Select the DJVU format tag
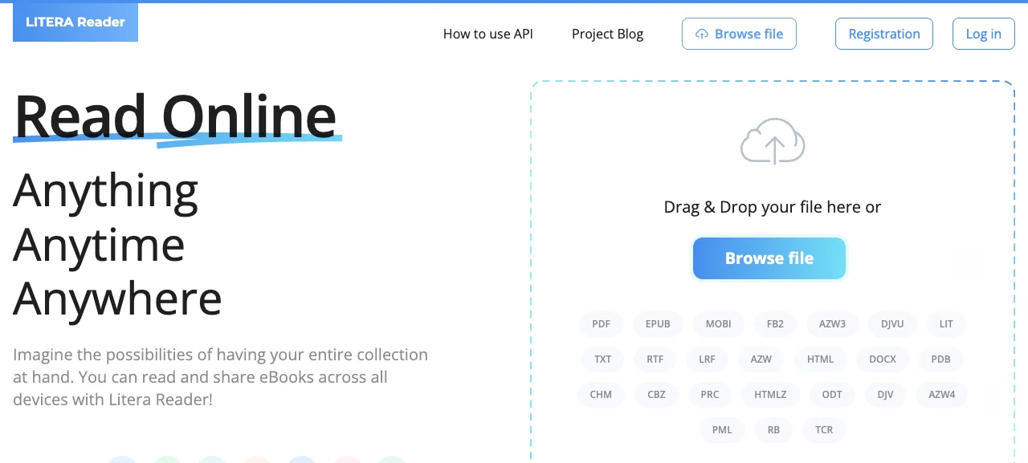The width and height of the screenshot is (1028, 463). tap(892, 324)
